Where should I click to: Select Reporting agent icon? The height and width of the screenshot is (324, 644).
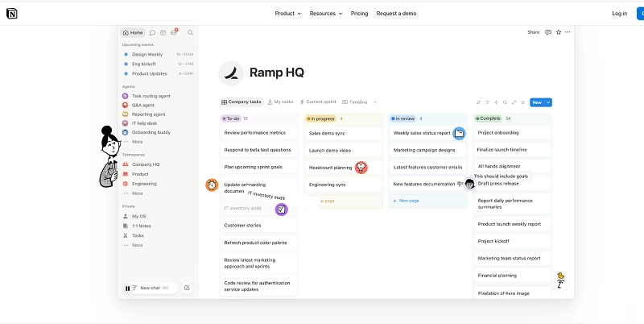pos(126,114)
